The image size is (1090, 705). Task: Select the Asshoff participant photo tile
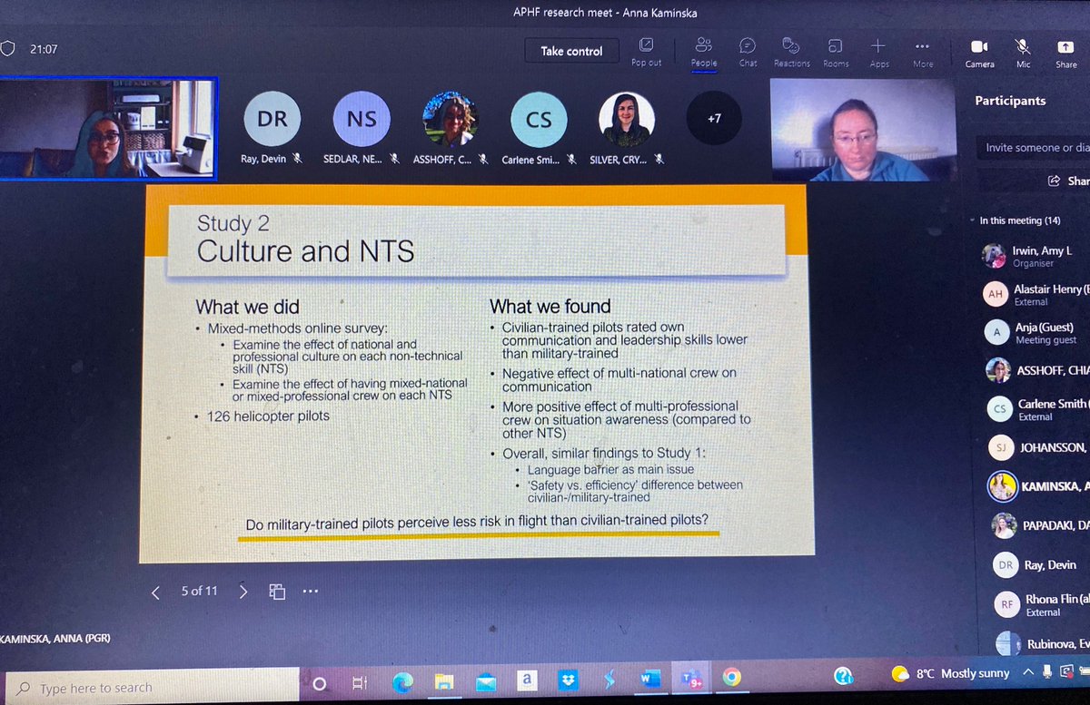451,120
